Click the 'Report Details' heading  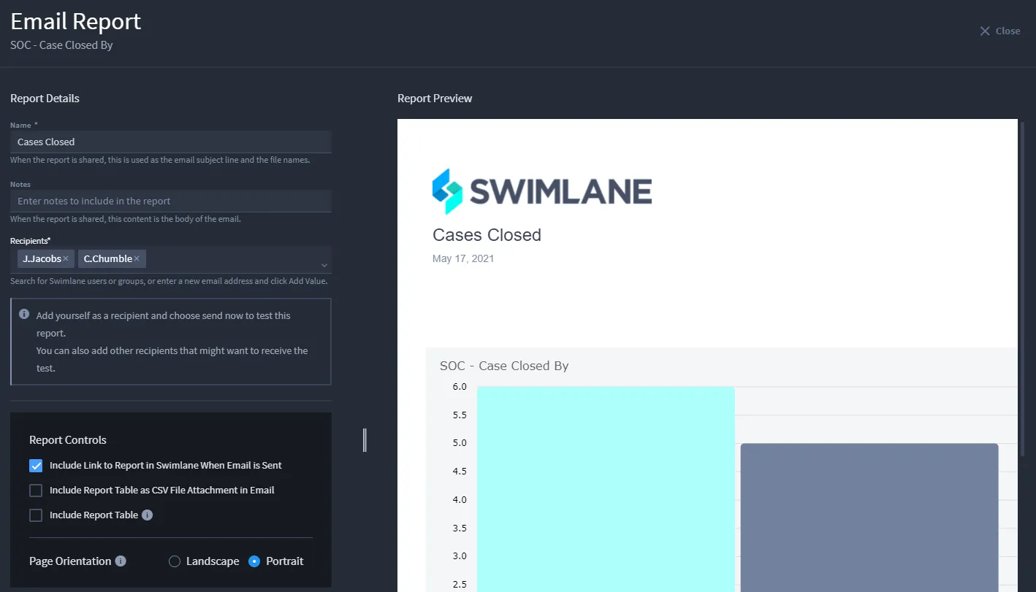pos(45,99)
